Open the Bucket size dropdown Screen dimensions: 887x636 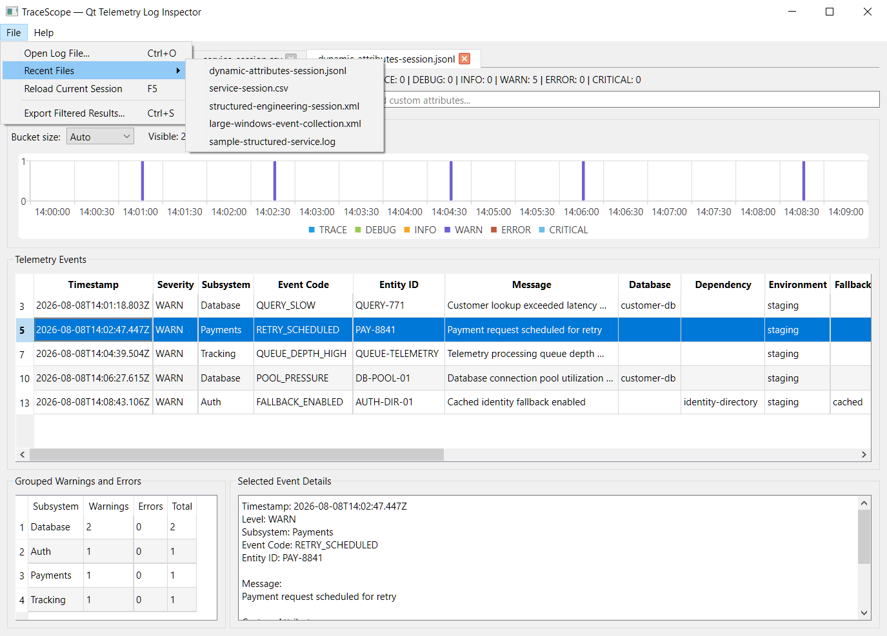(100, 137)
